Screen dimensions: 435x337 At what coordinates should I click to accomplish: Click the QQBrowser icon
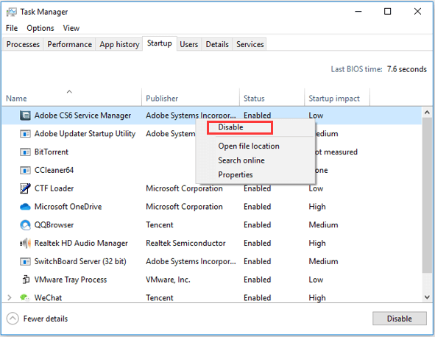point(25,225)
